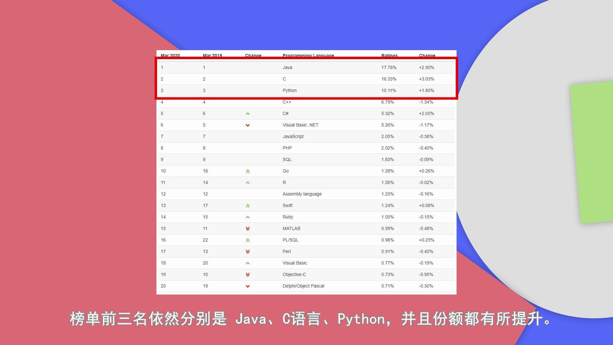This screenshot has height=345, width=613.
Task: Select the C# language cell
Action: coord(285,113)
